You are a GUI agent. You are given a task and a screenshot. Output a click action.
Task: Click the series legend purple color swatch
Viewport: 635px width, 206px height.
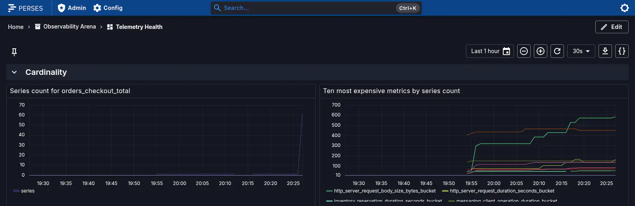(16, 191)
